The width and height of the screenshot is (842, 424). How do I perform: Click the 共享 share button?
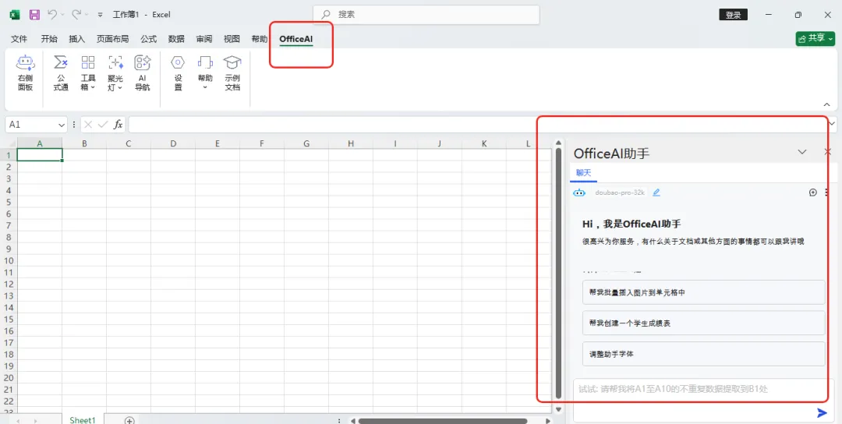click(815, 38)
